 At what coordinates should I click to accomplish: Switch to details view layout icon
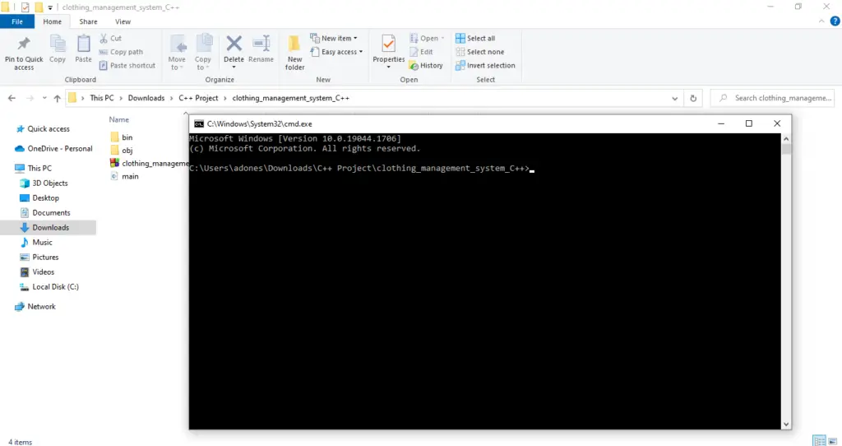pyautogui.click(x=820, y=441)
